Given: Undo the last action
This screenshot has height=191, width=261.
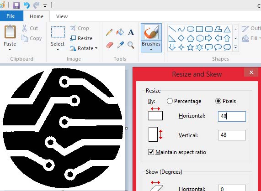Looking at the screenshot, I should [x=27, y=5].
